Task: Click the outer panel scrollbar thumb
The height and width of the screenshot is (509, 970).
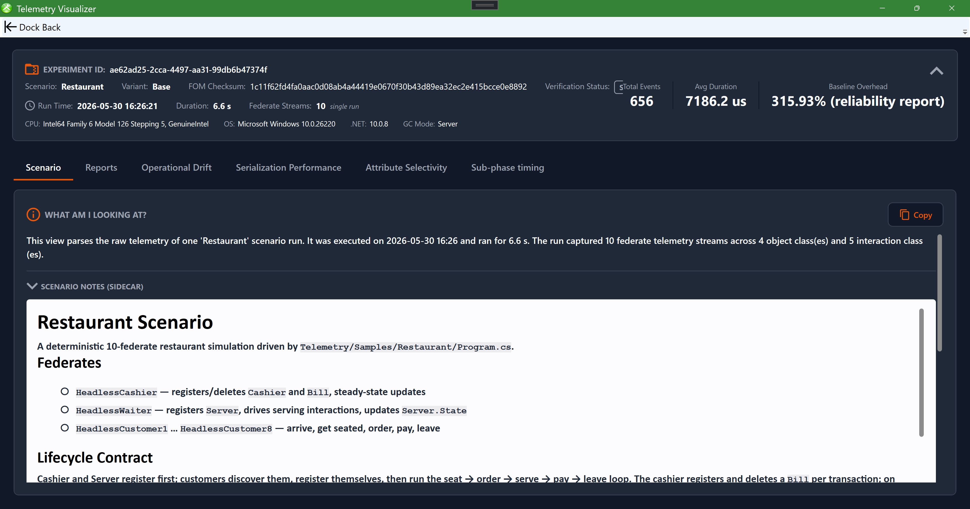Action: click(939, 293)
